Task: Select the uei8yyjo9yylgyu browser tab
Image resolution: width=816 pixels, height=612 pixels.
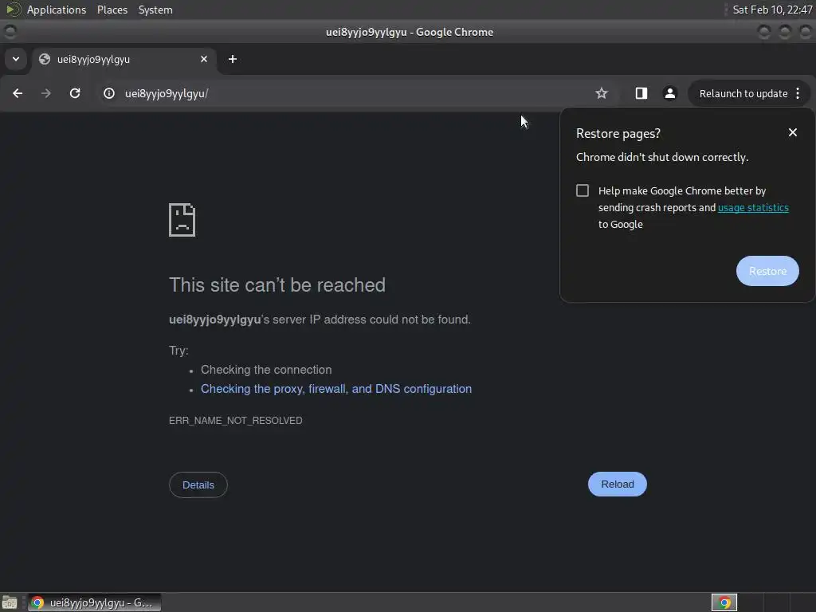Action: (124, 59)
